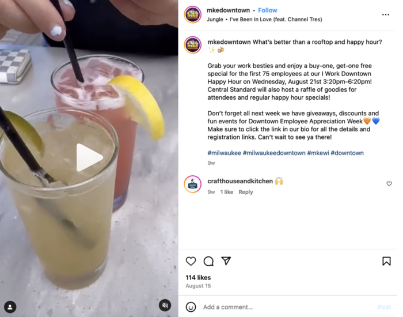Open the crafthouseandkitchen profile picture
The height and width of the screenshot is (317, 403).
coord(192,184)
